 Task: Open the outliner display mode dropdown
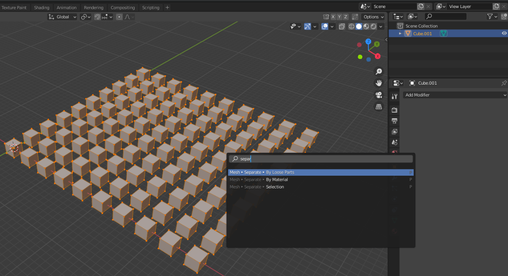pos(412,17)
